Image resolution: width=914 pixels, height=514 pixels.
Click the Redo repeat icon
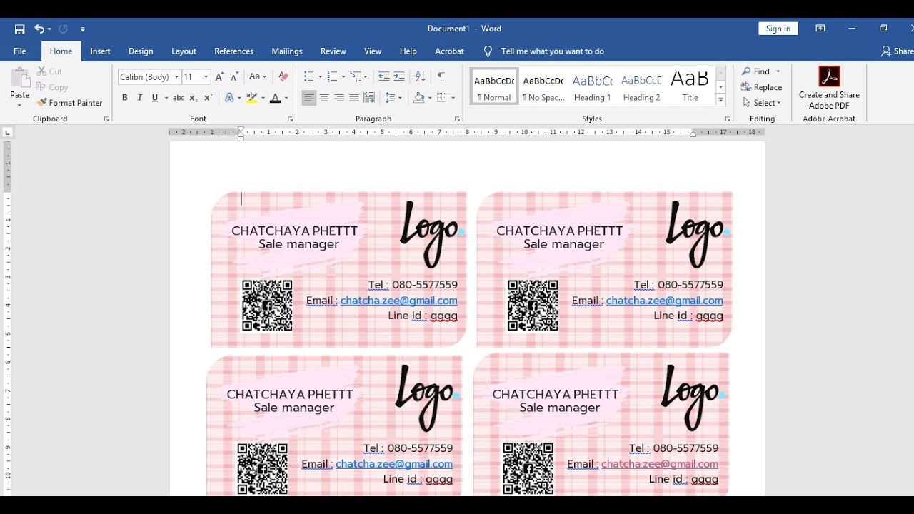[63, 29]
